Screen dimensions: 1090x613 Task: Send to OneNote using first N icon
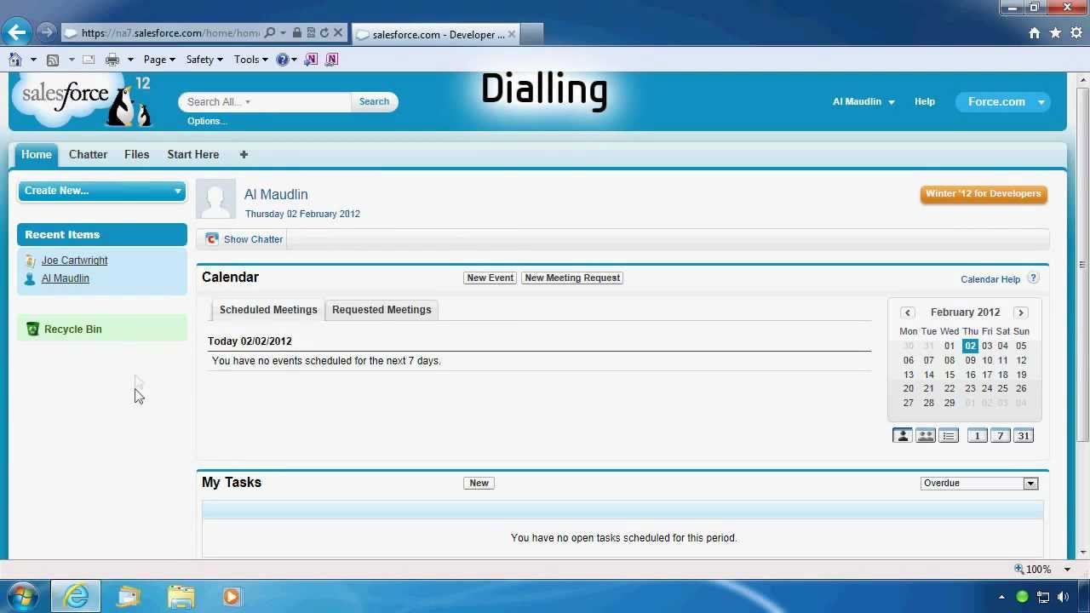[x=311, y=60]
